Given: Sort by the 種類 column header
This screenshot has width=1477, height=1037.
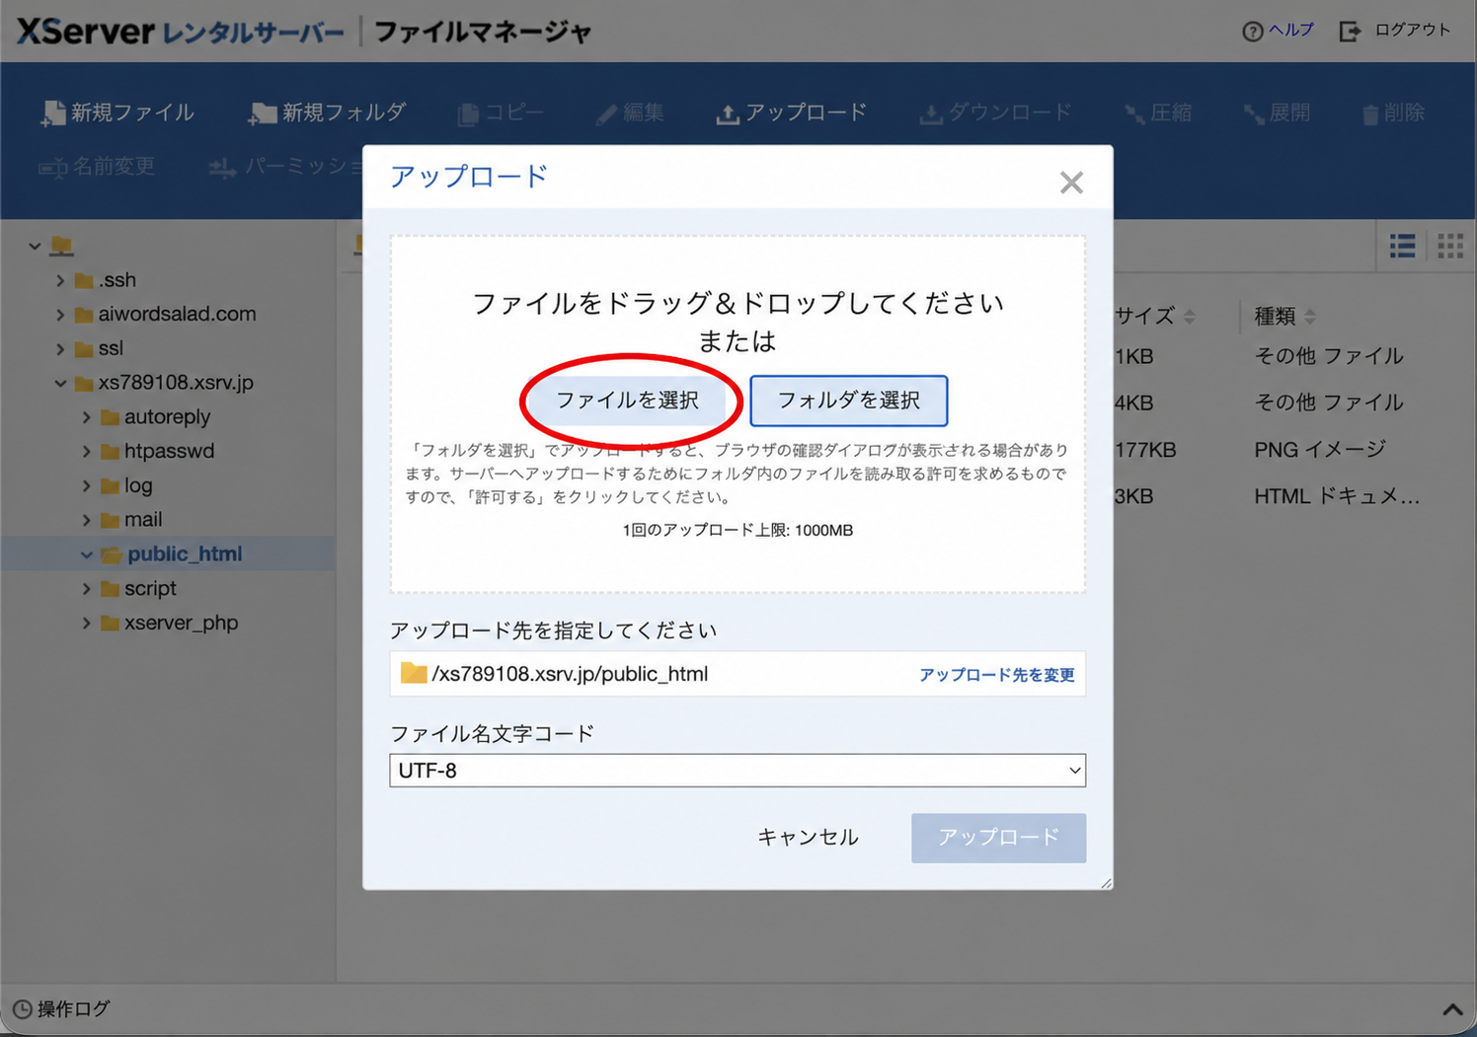Looking at the screenshot, I should tap(1284, 316).
